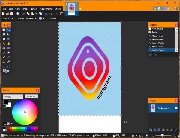
Task: Click the Copy toolbar icon
Action: 28,14
